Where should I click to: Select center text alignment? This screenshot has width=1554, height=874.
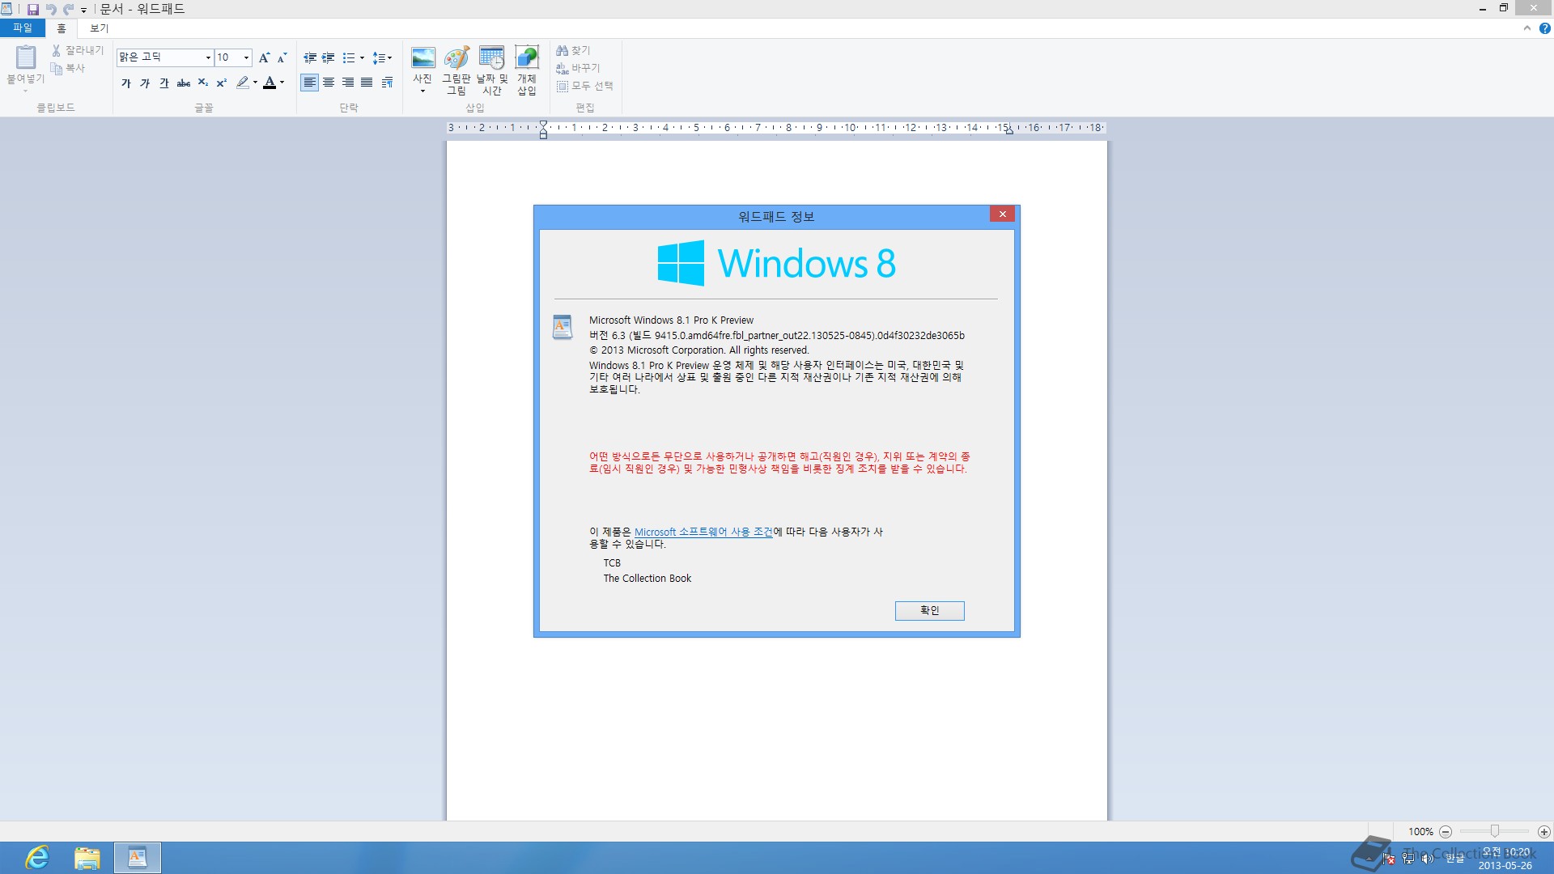tap(329, 83)
